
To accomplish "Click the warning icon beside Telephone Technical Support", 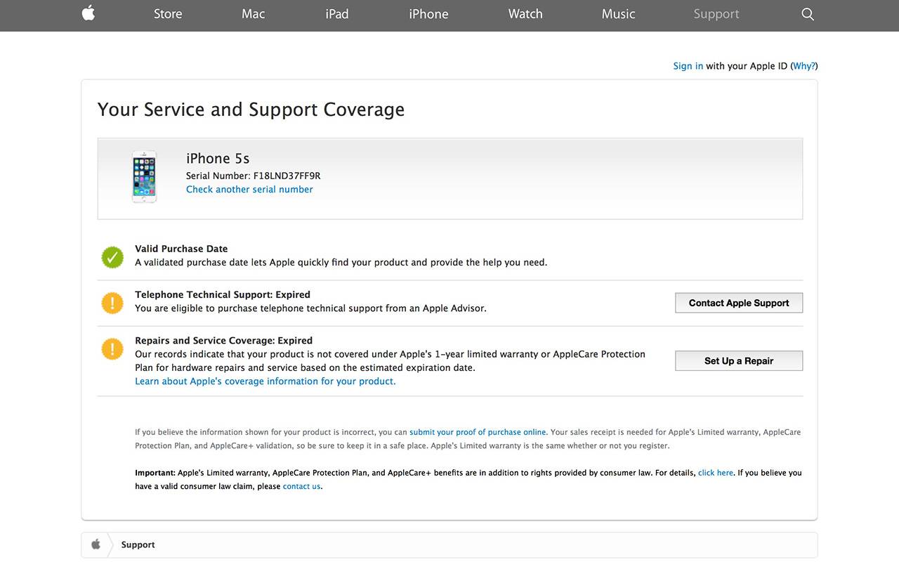I will tap(112, 303).
